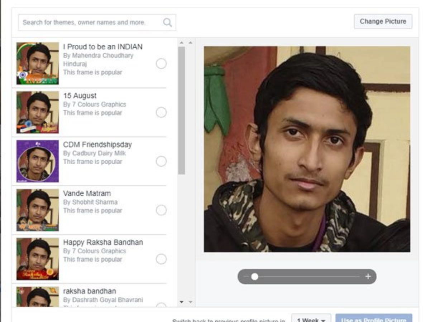Click the Change Picture button
This screenshot has height=322, width=430.
click(x=383, y=21)
